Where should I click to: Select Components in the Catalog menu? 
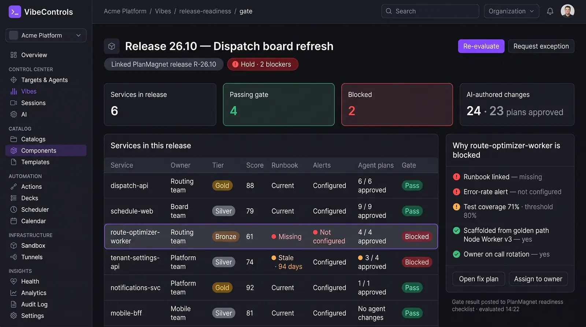pos(46,151)
